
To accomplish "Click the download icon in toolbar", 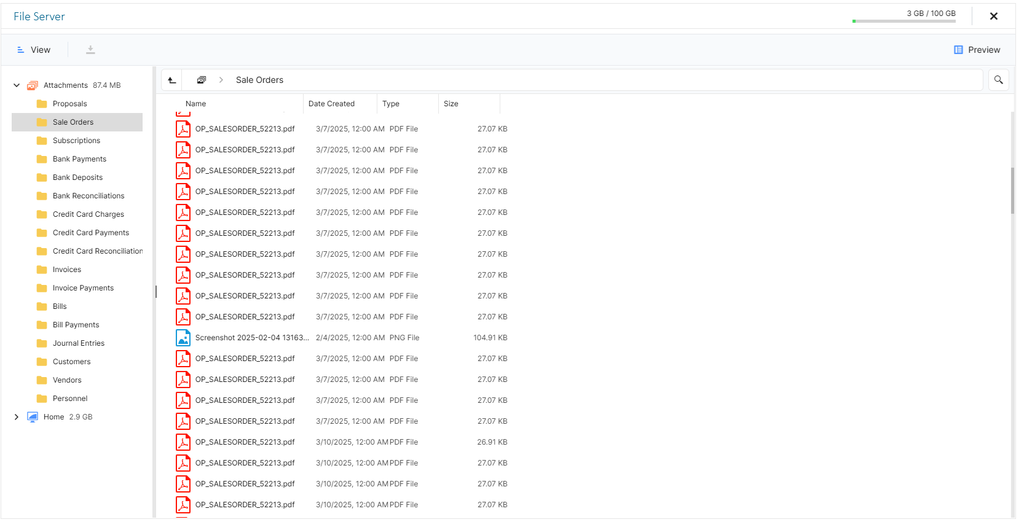I will (x=90, y=50).
